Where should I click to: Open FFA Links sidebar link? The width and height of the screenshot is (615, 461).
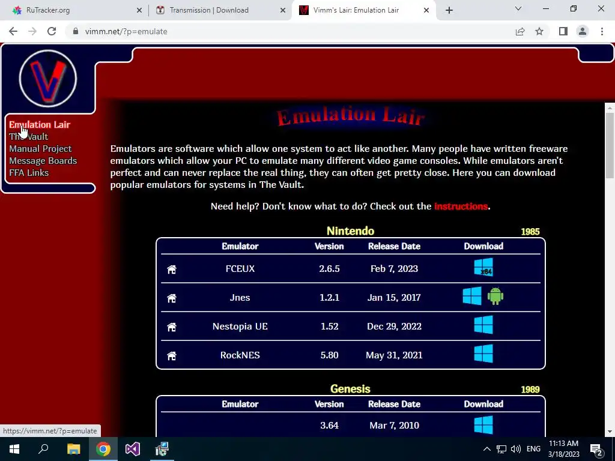click(x=29, y=172)
